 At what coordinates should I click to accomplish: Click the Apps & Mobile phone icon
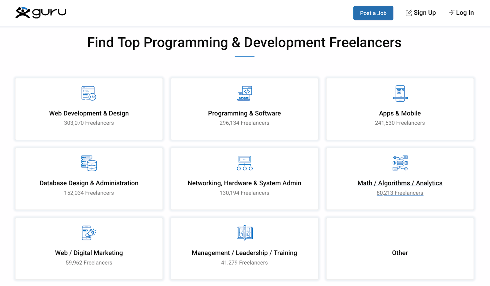[x=400, y=93]
